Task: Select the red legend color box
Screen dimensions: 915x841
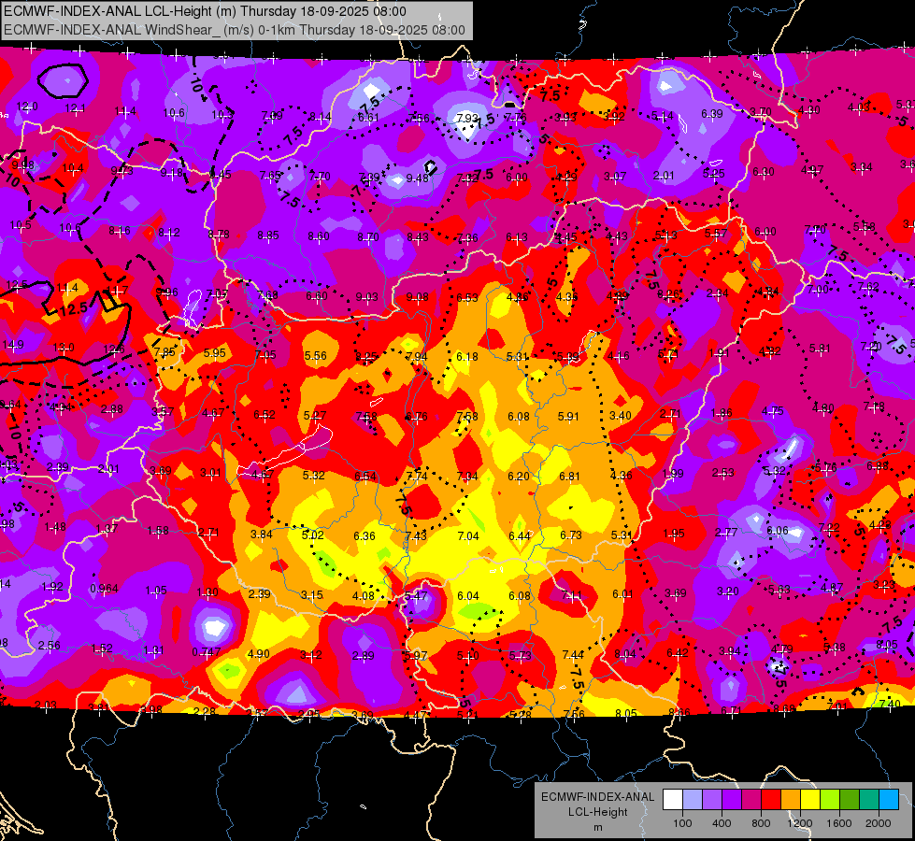Action: [x=771, y=800]
